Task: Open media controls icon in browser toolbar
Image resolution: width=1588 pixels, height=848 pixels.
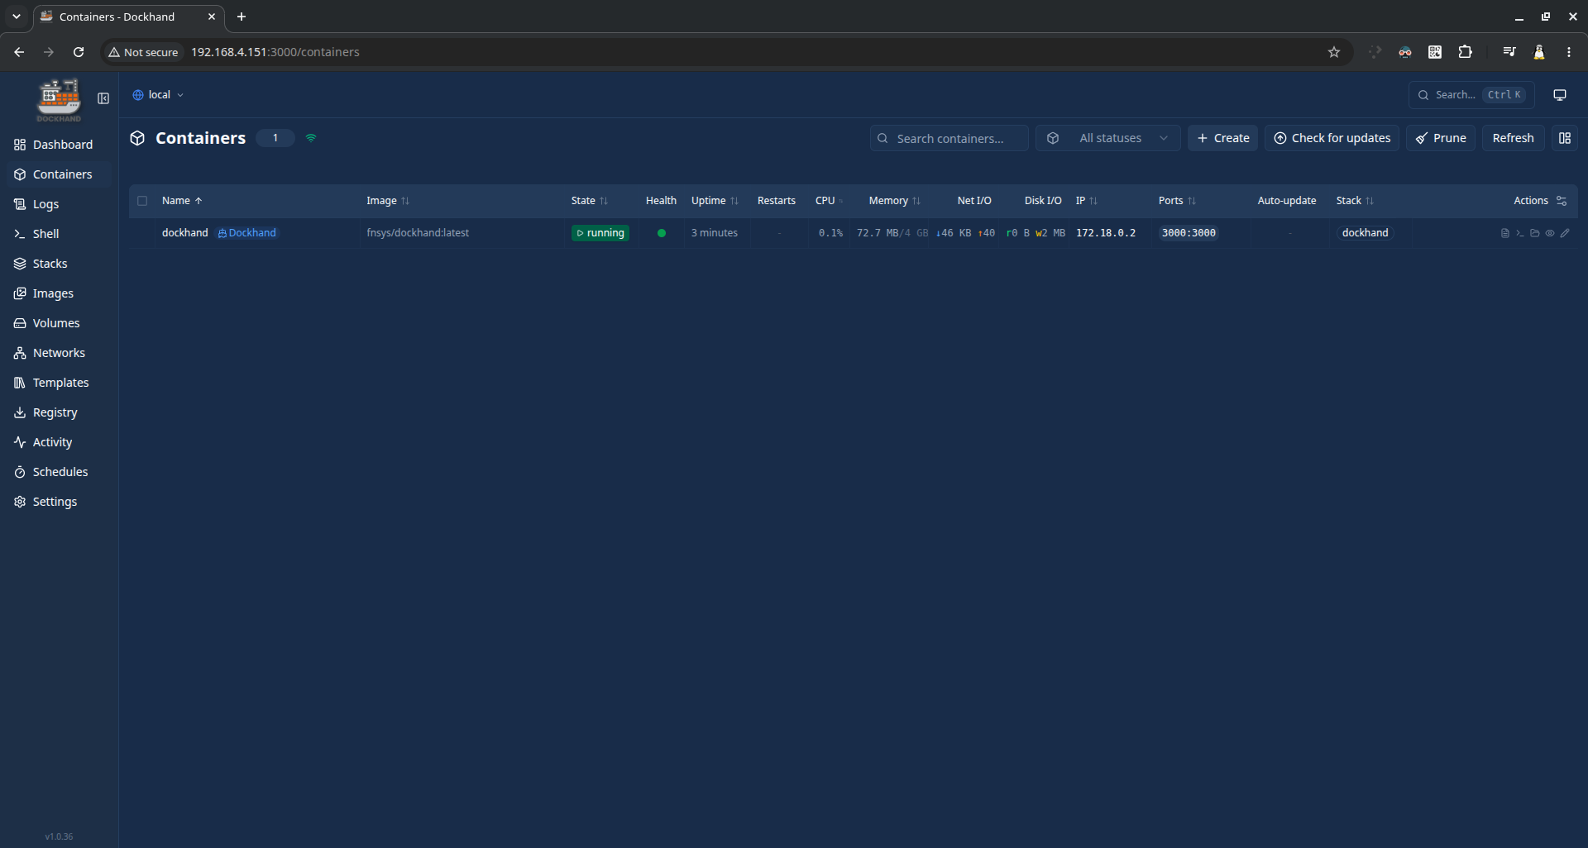Action: (x=1509, y=52)
